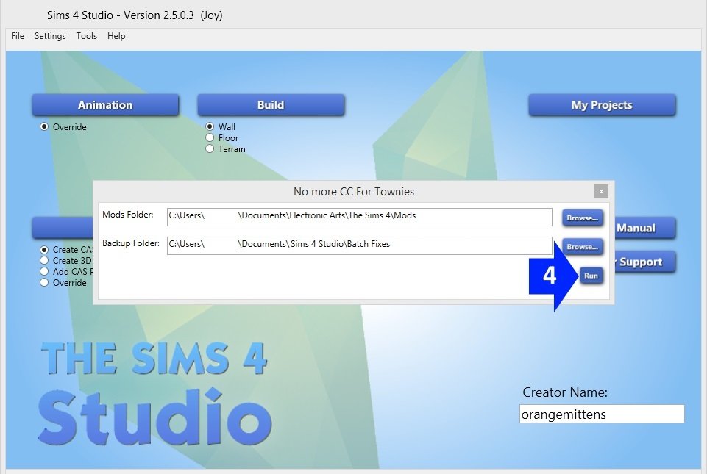Viewport: 707px width, 474px height.
Task: Open the Tools menu
Action: tap(86, 36)
